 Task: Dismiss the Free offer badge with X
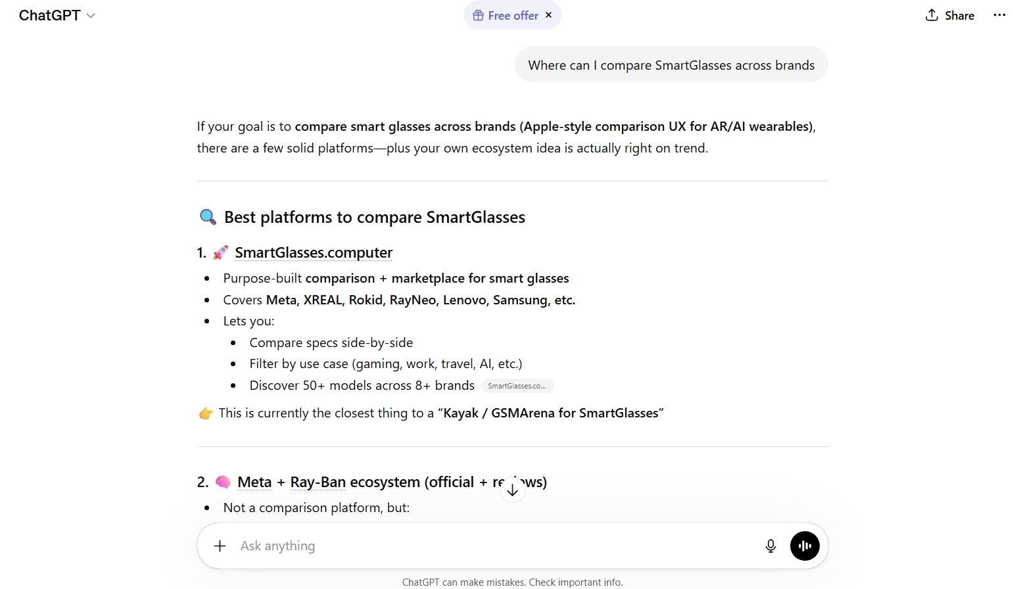549,15
